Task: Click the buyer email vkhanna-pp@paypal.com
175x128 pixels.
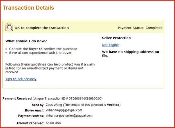Action: point(64,110)
